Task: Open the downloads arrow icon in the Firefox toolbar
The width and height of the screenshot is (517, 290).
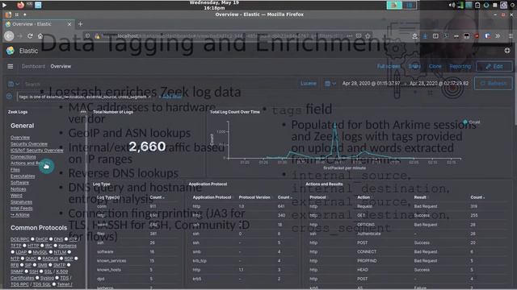Action: tap(425, 35)
